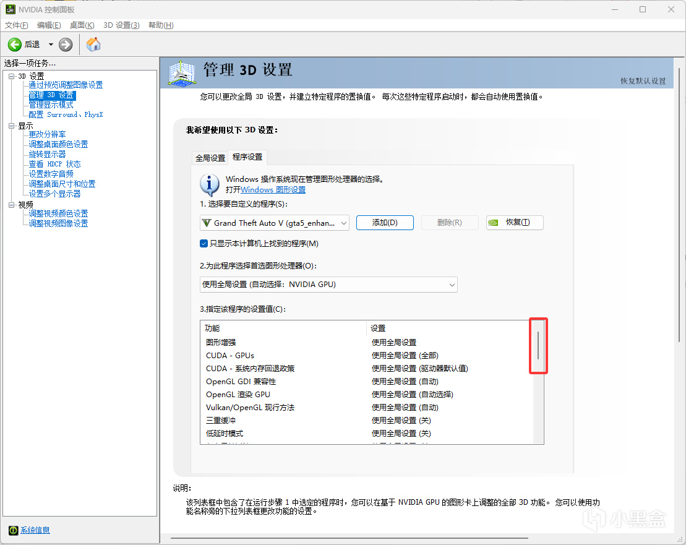
Task: Open the 系统信息 link
Action: coord(35,530)
